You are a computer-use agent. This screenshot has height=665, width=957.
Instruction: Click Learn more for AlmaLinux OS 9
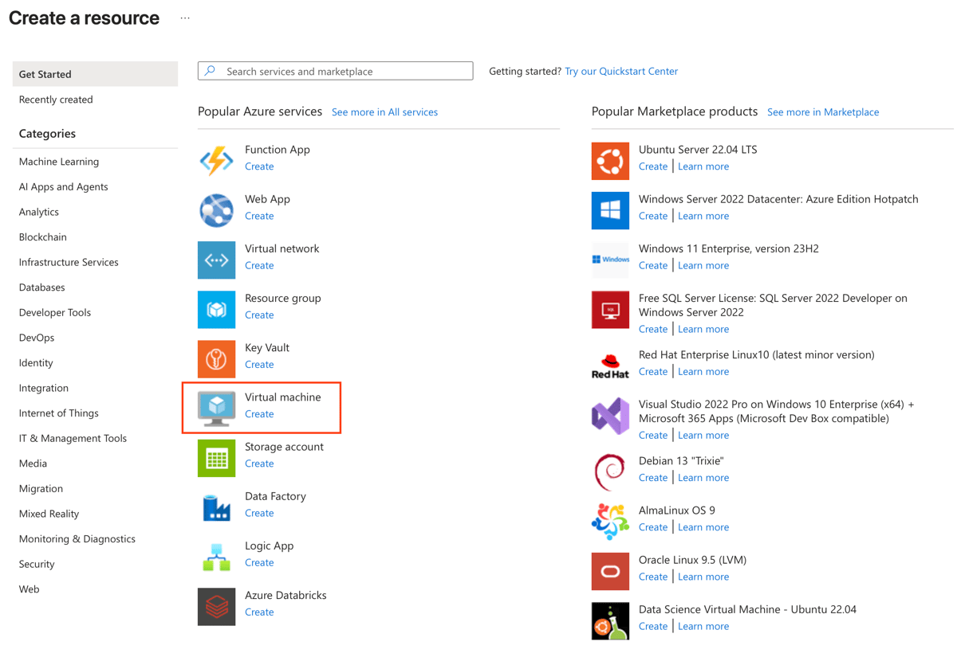click(703, 527)
